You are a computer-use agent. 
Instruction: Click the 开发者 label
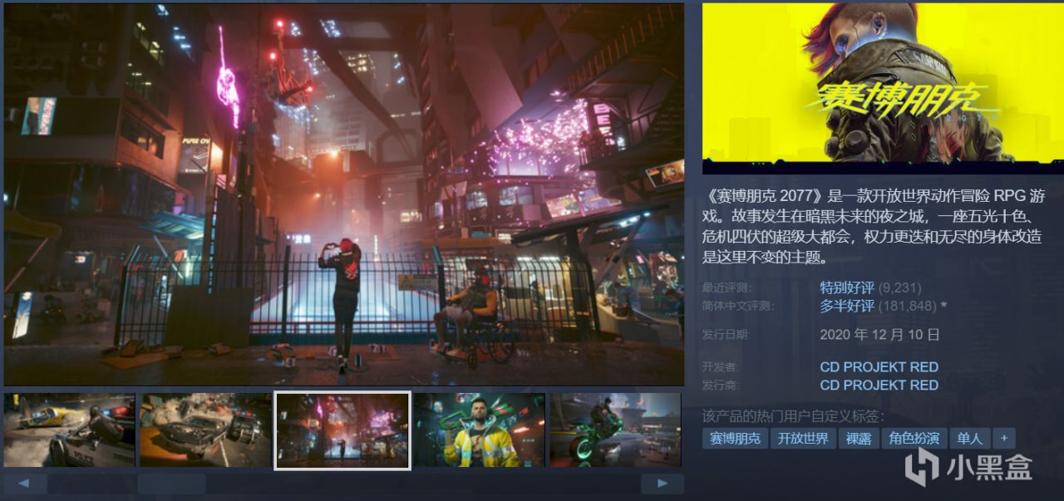(x=720, y=366)
